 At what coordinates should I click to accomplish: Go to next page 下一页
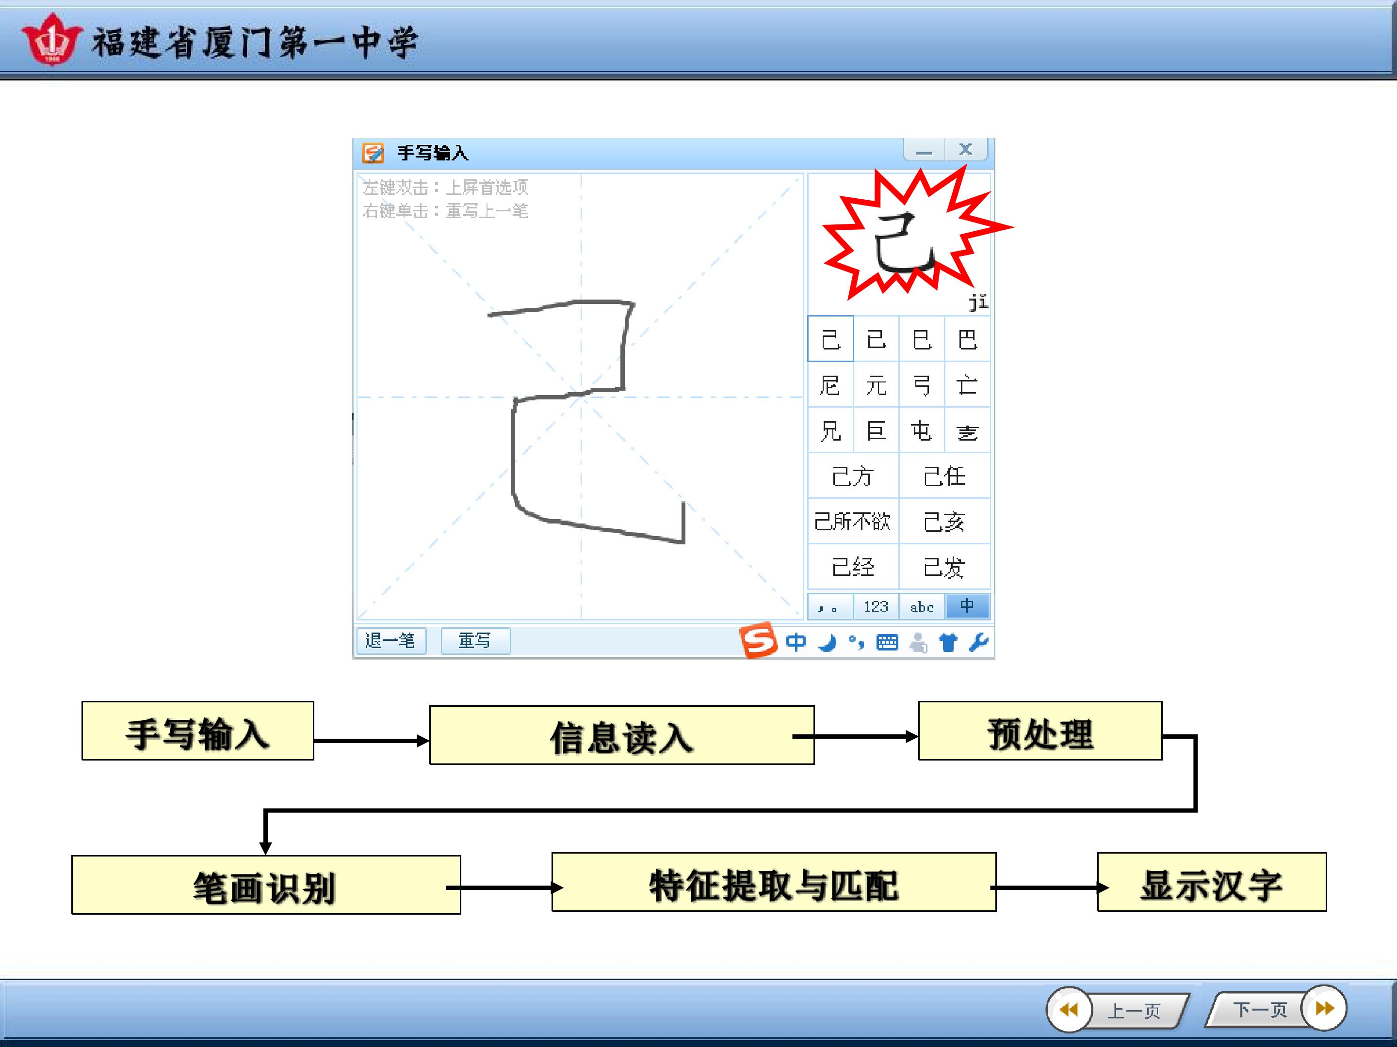(1276, 1009)
